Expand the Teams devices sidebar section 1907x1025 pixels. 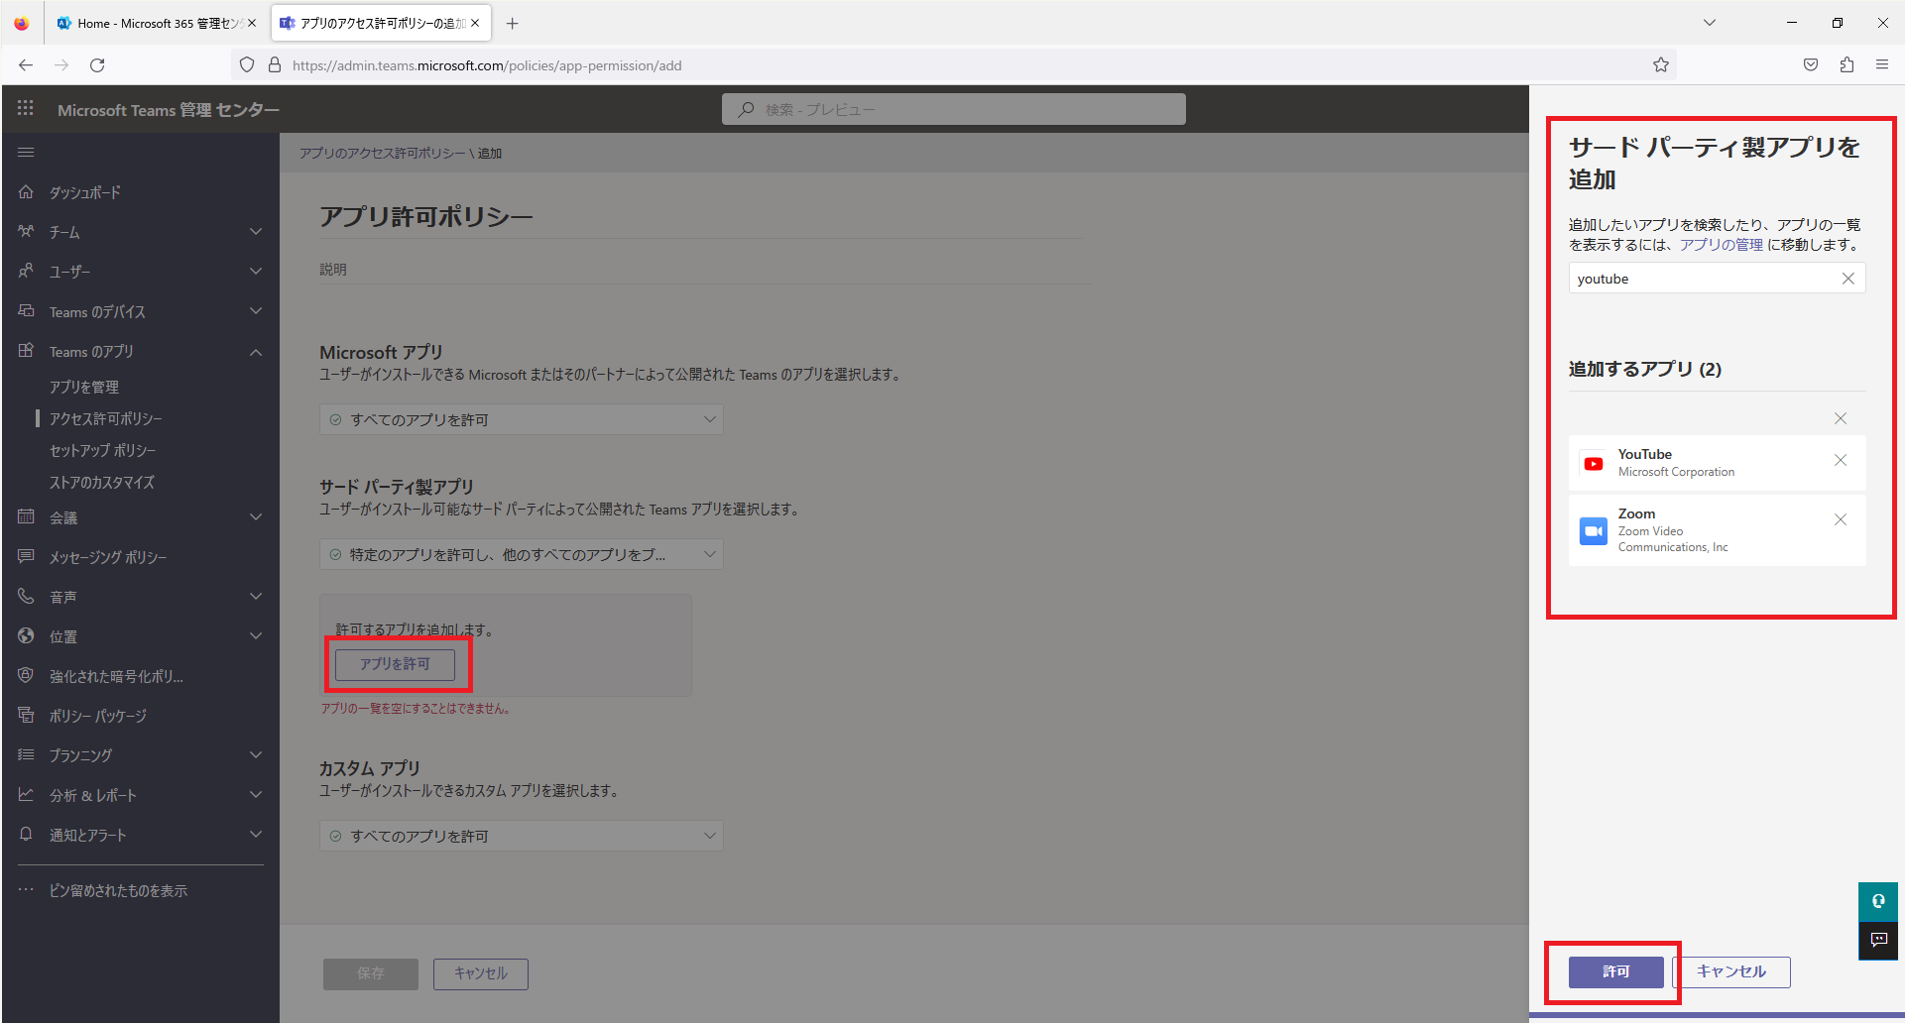pyautogui.click(x=256, y=311)
